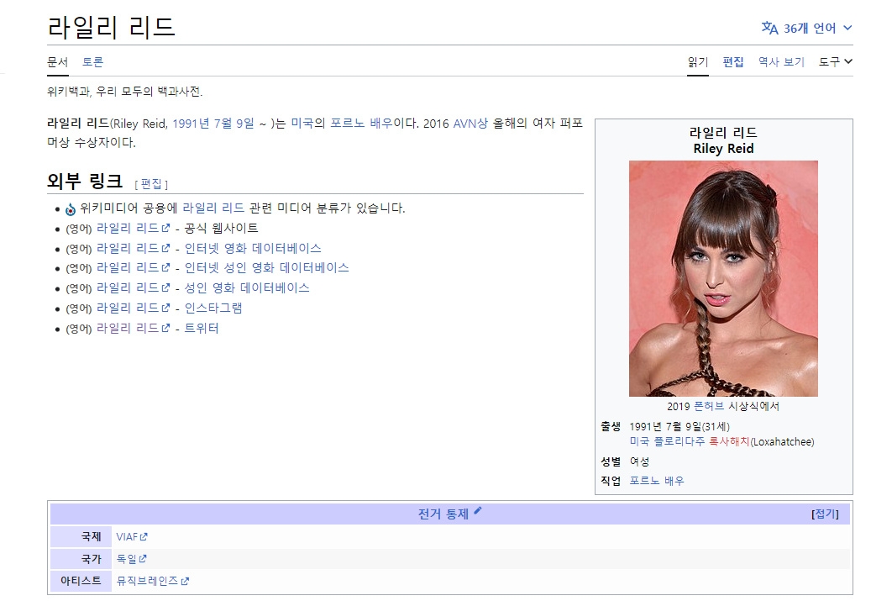Open the 인터넷 영화 데이터베이스 link
The height and width of the screenshot is (601, 871).
tap(253, 248)
